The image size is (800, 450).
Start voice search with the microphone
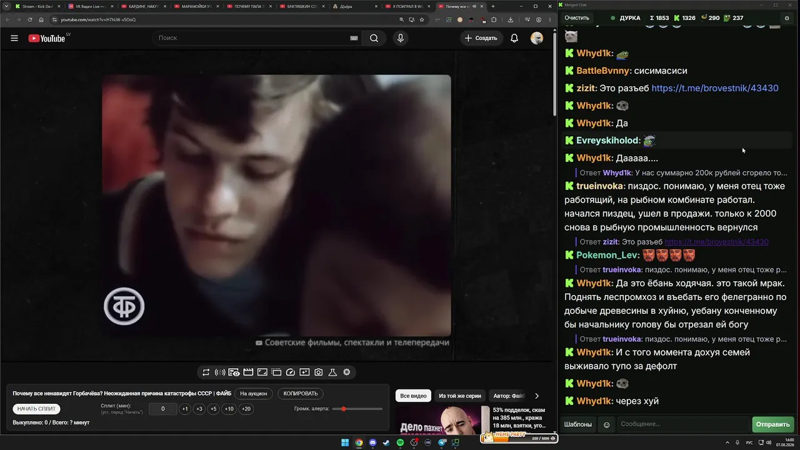[x=401, y=38]
